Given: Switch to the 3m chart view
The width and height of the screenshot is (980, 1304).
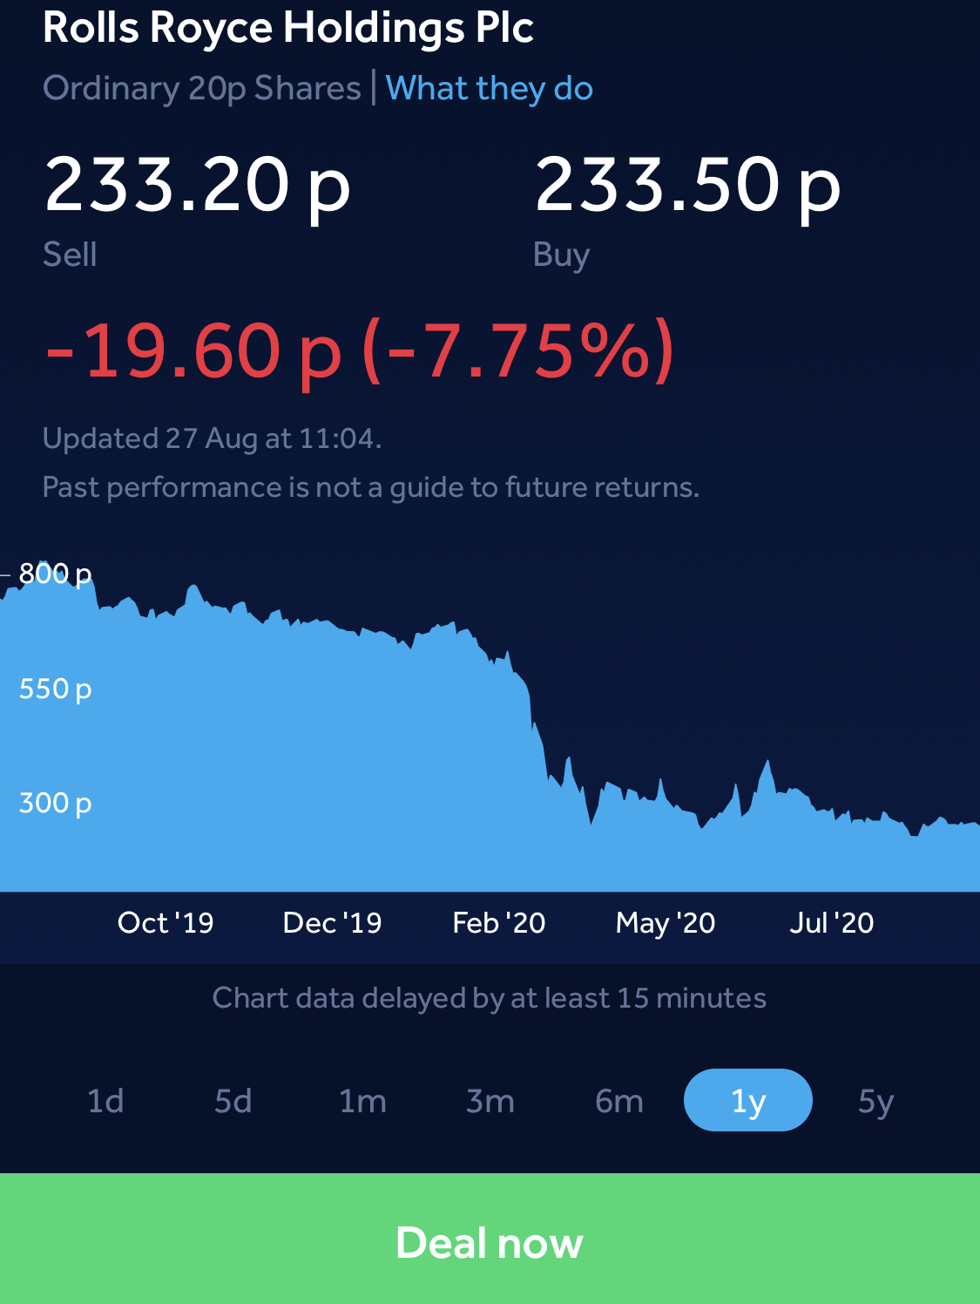Looking at the screenshot, I should point(490,1101).
